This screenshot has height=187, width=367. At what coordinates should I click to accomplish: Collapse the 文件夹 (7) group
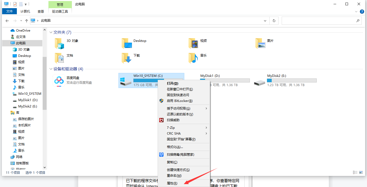(x=51, y=32)
